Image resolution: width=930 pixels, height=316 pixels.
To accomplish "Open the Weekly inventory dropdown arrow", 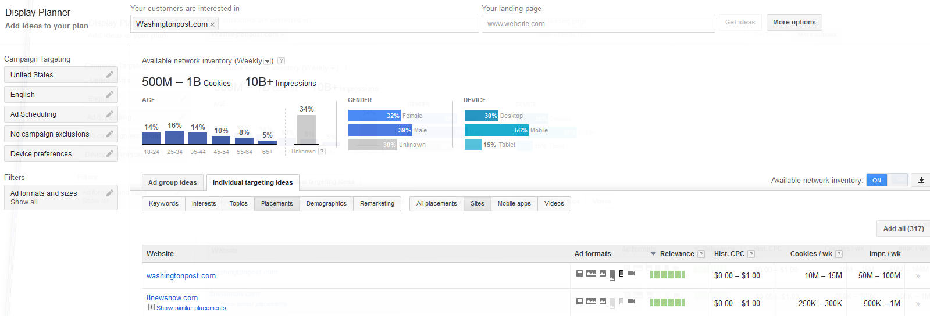I will (268, 61).
